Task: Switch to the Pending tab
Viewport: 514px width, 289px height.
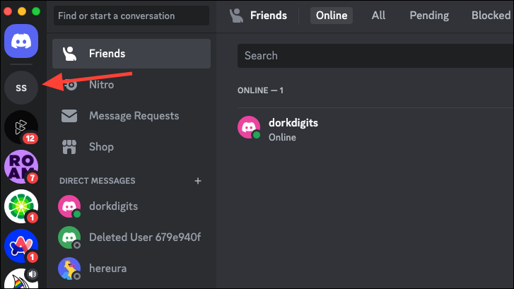Action: coord(429,16)
